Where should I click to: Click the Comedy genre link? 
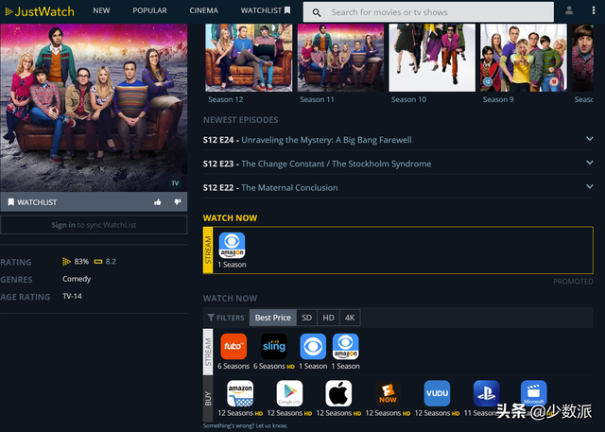[77, 279]
